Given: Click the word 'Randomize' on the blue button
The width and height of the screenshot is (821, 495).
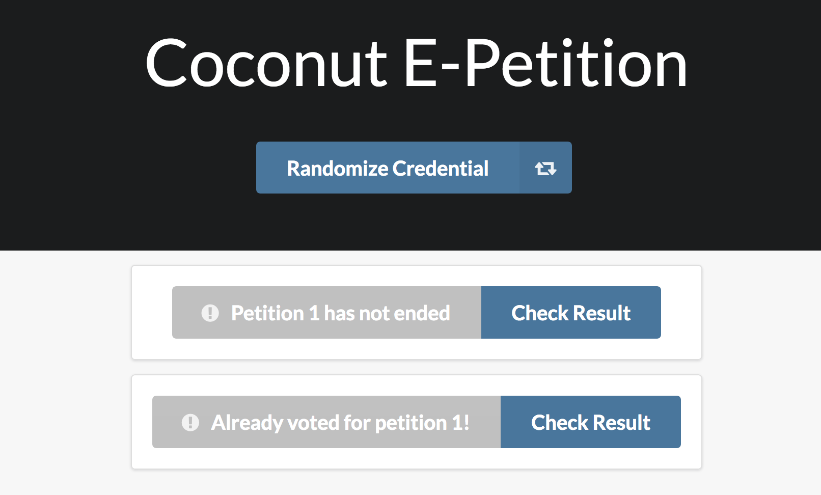Looking at the screenshot, I should point(337,168).
